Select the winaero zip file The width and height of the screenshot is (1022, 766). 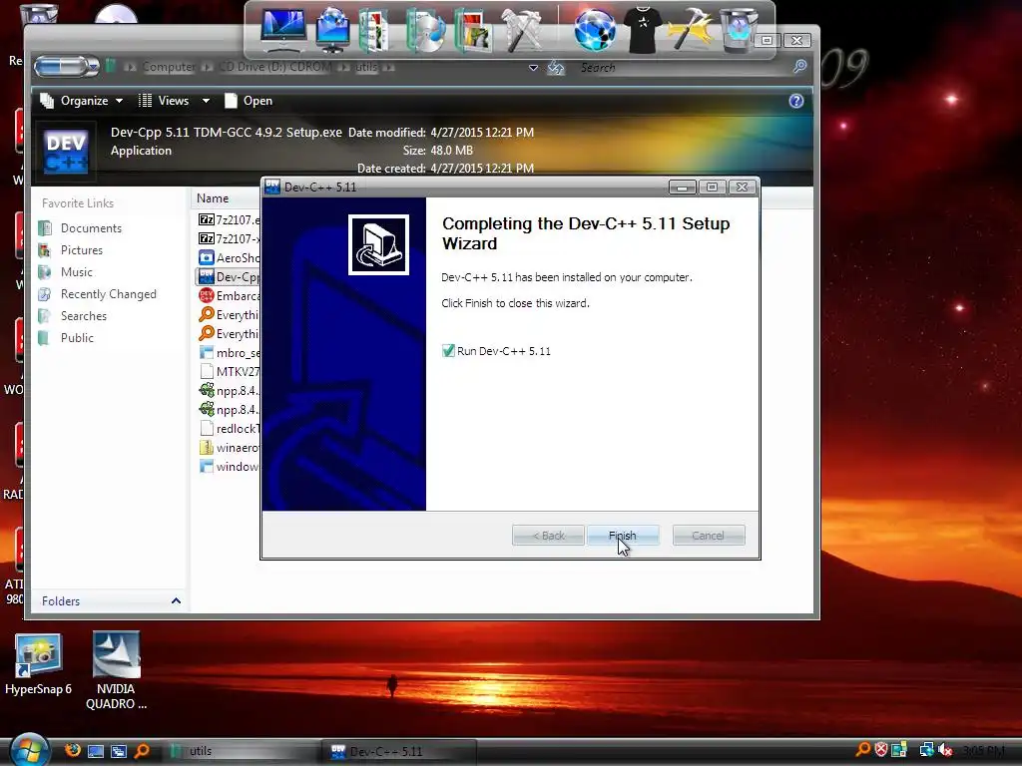[x=229, y=448]
